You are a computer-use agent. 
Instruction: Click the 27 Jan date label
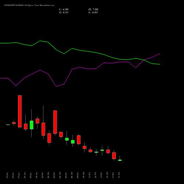click(19, 175)
